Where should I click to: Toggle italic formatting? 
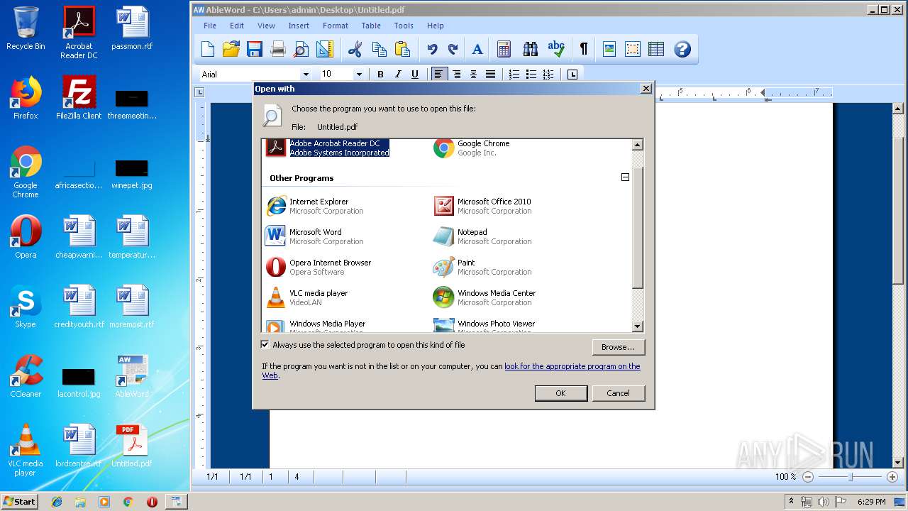point(398,75)
